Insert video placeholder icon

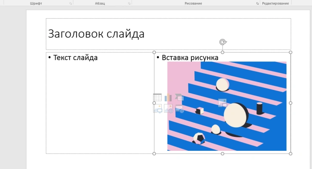coord(180,108)
